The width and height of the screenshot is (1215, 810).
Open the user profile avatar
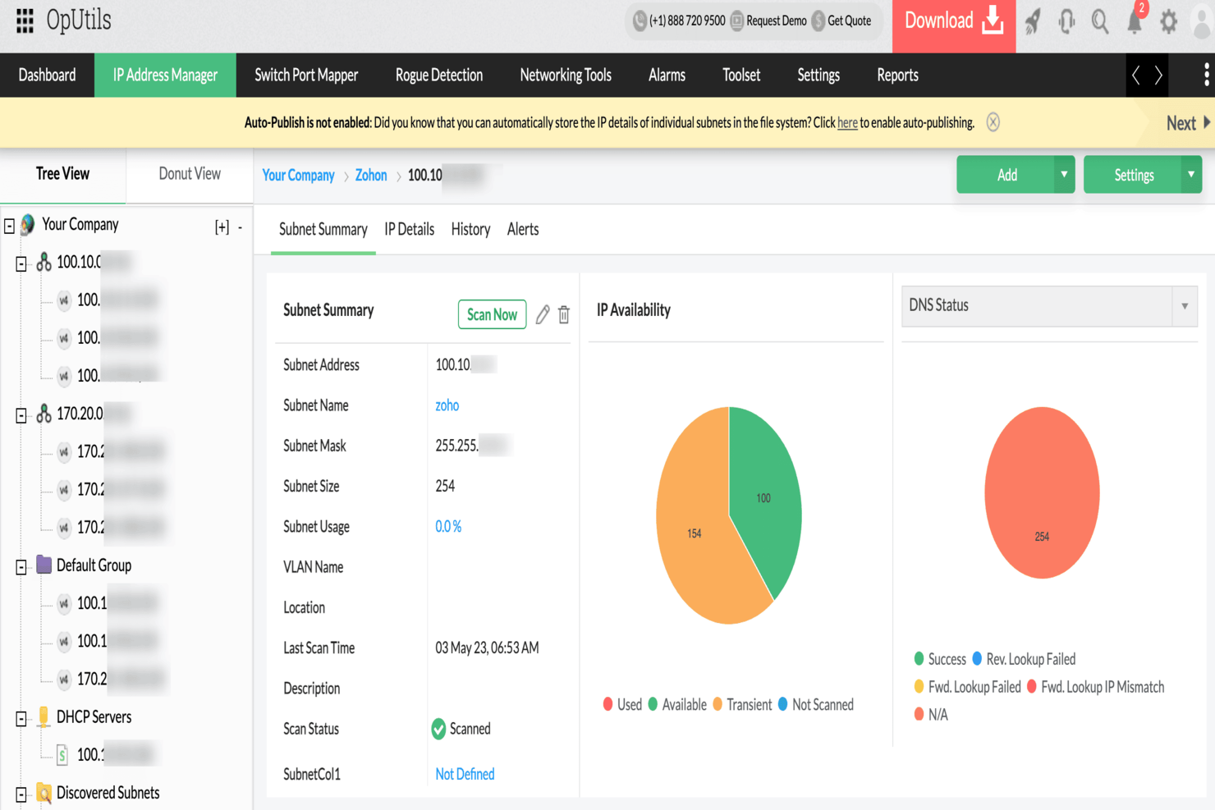coord(1202,23)
